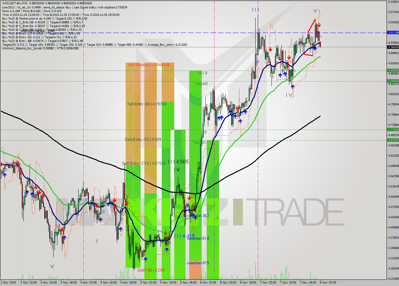Click the green 4.67807 price tag
Image resolution: width=399 pixels, height=286 pixels.
coord(393,140)
